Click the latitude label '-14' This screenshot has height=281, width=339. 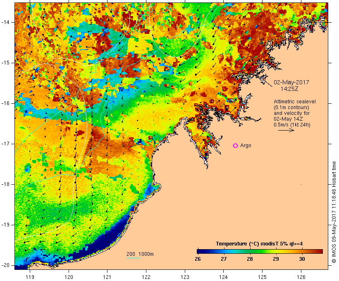[5, 22]
